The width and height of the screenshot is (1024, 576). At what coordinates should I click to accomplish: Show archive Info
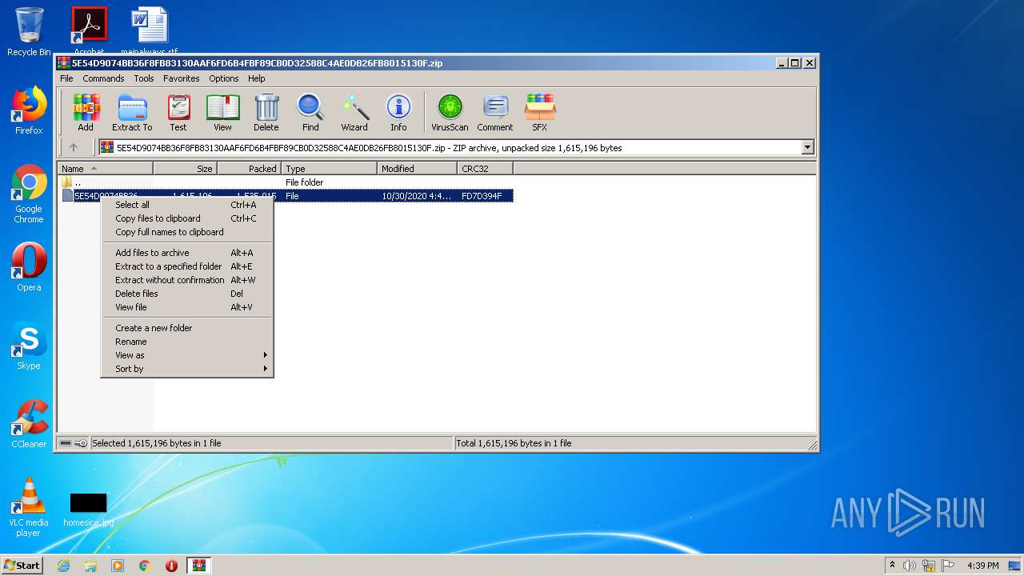tap(398, 112)
